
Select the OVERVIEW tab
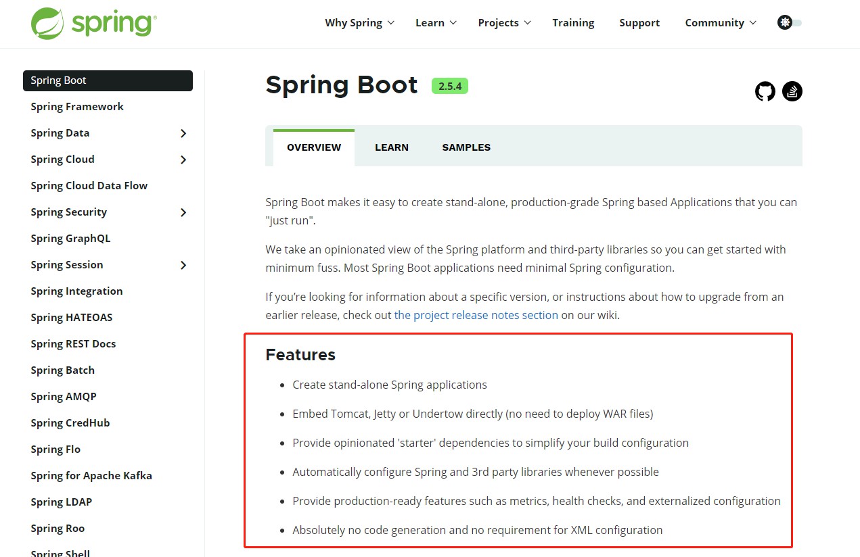[314, 147]
